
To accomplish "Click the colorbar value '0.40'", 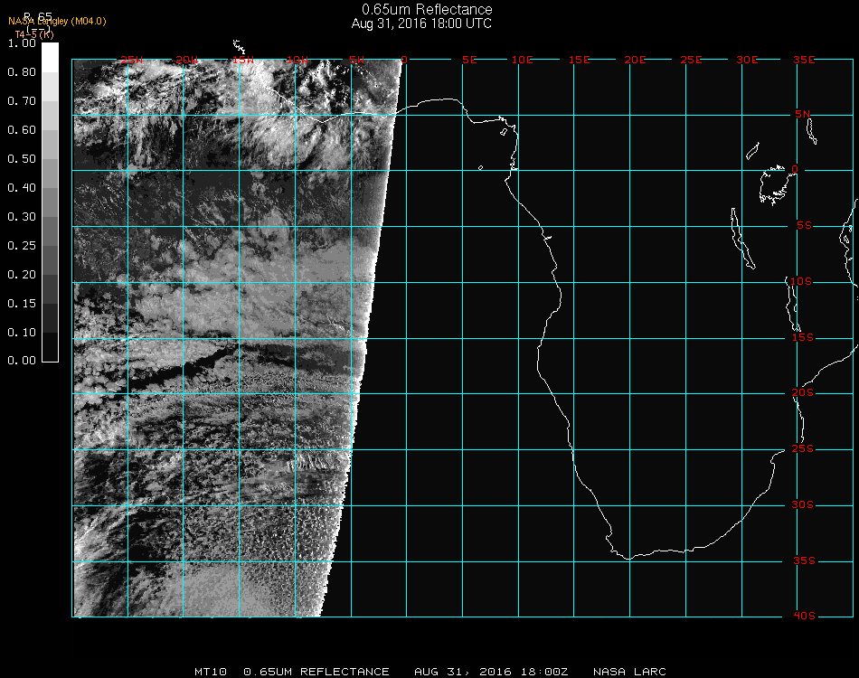I will pos(22,188).
